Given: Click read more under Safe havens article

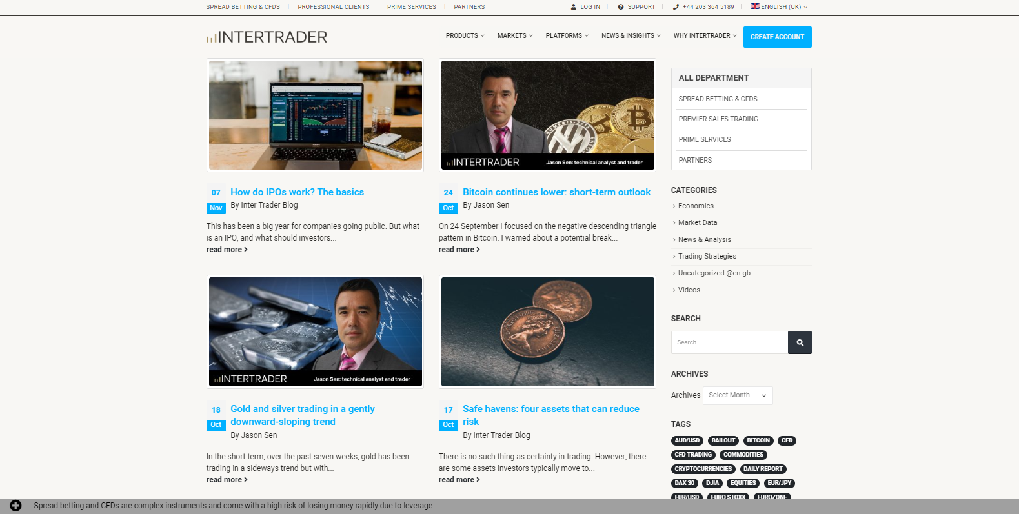Looking at the screenshot, I should point(459,480).
